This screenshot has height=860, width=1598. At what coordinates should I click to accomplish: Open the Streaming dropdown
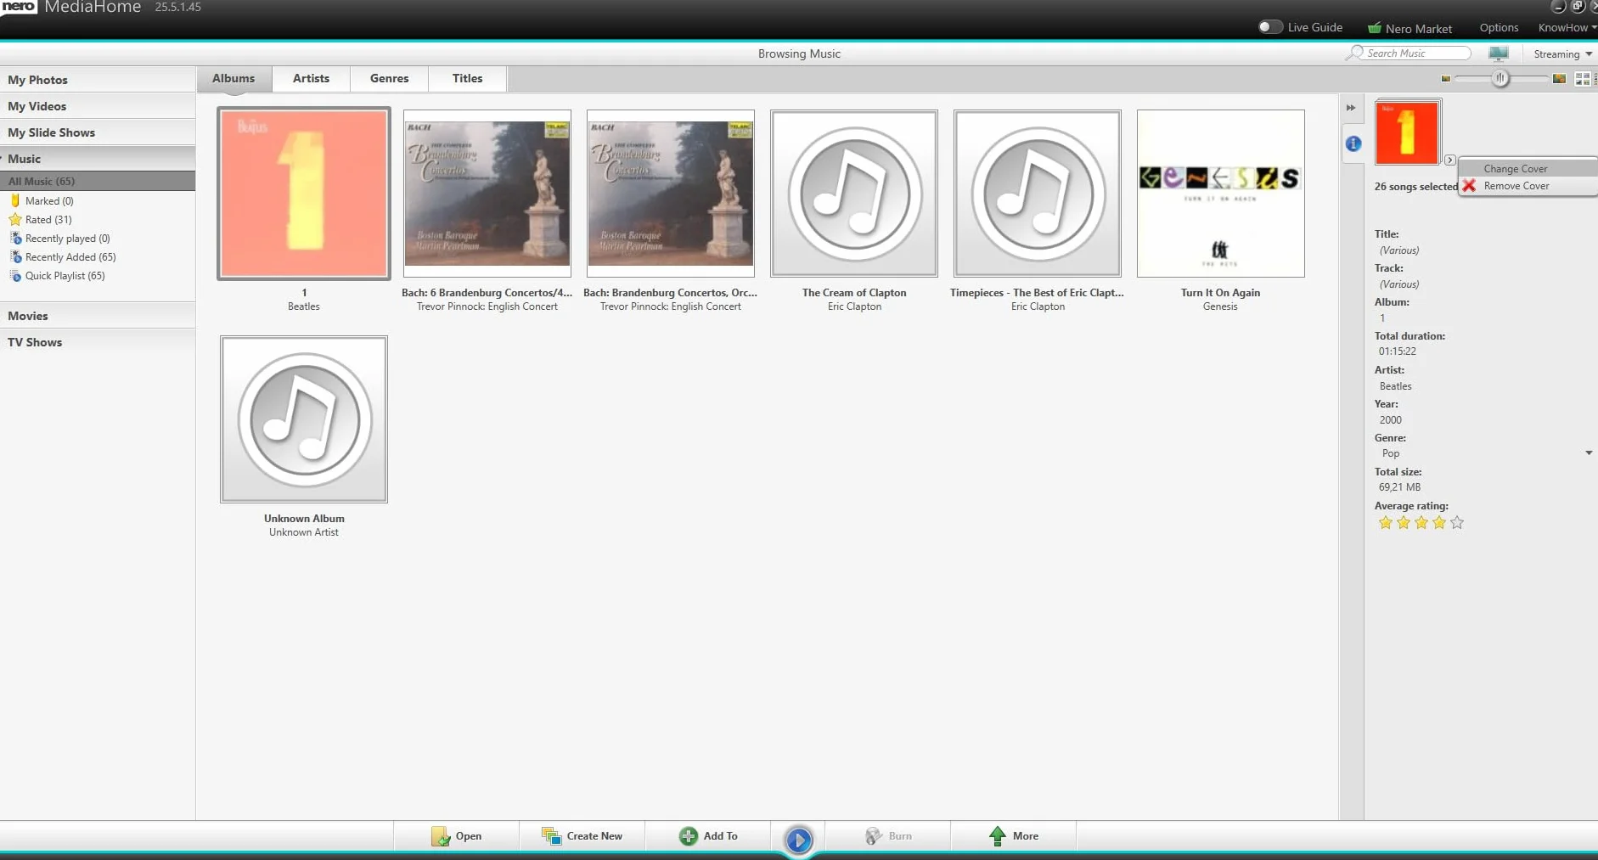(1562, 54)
